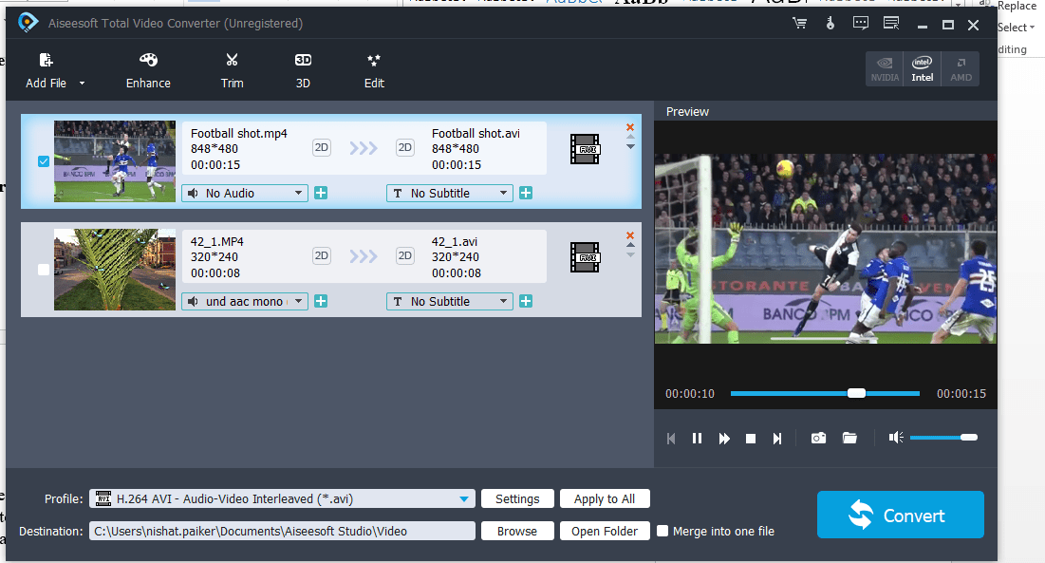Image resolution: width=1045 pixels, height=563 pixels.
Task: Click Open Folder button
Action: tap(605, 531)
